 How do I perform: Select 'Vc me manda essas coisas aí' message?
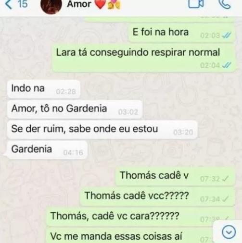click(x=130, y=236)
